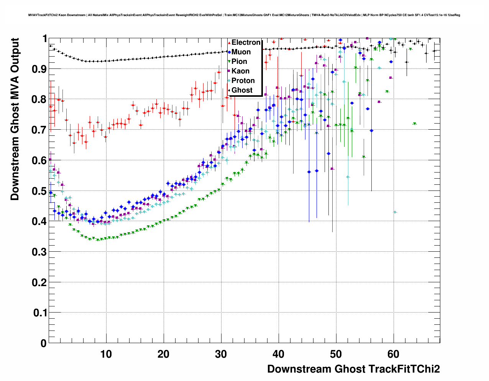This screenshot has height=381, width=489.
Task: Click the x-axis tick label 60
Action: [393, 354]
